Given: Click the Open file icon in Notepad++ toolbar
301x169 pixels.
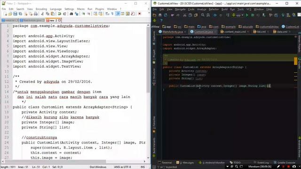Looking at the screenshot, I should (x=10, y=14).
